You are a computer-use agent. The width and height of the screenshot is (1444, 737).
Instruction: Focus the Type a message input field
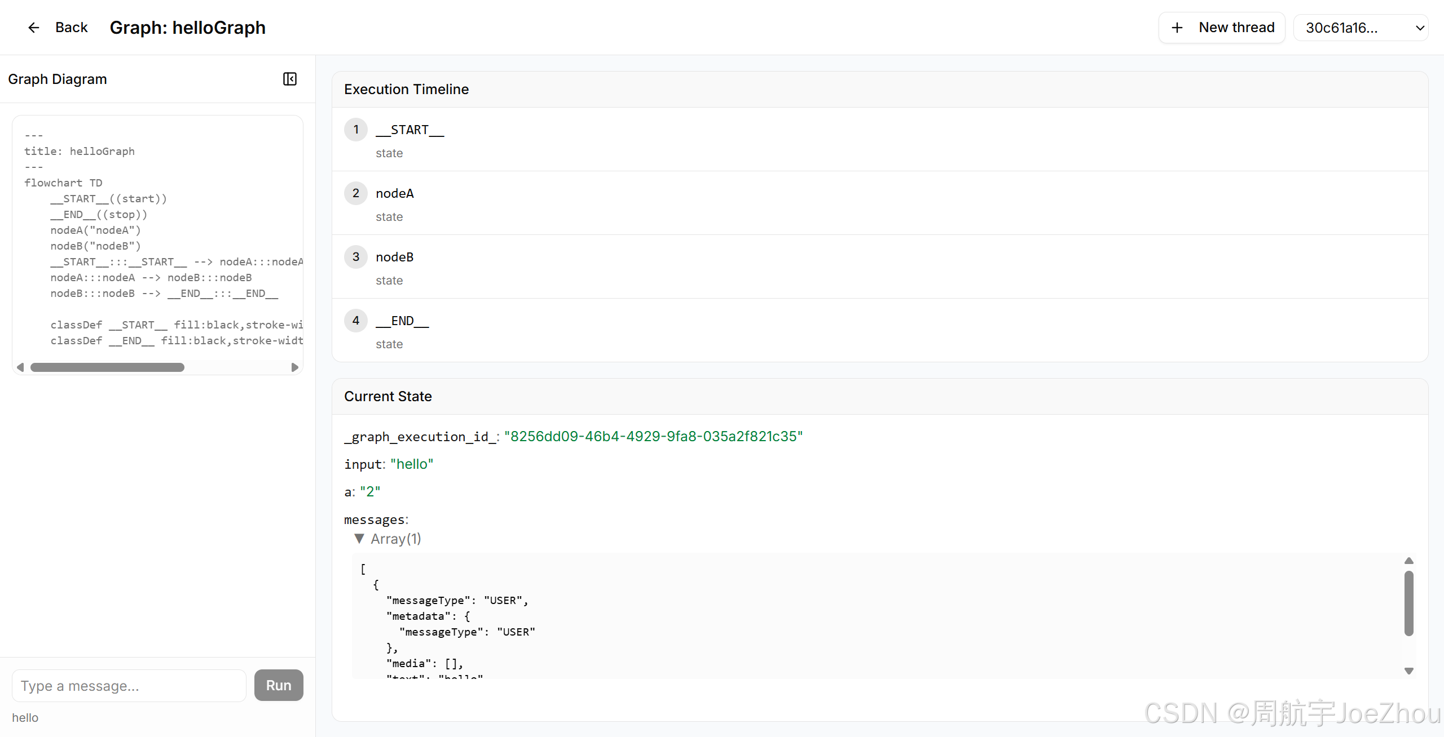[x=129, y=686]
